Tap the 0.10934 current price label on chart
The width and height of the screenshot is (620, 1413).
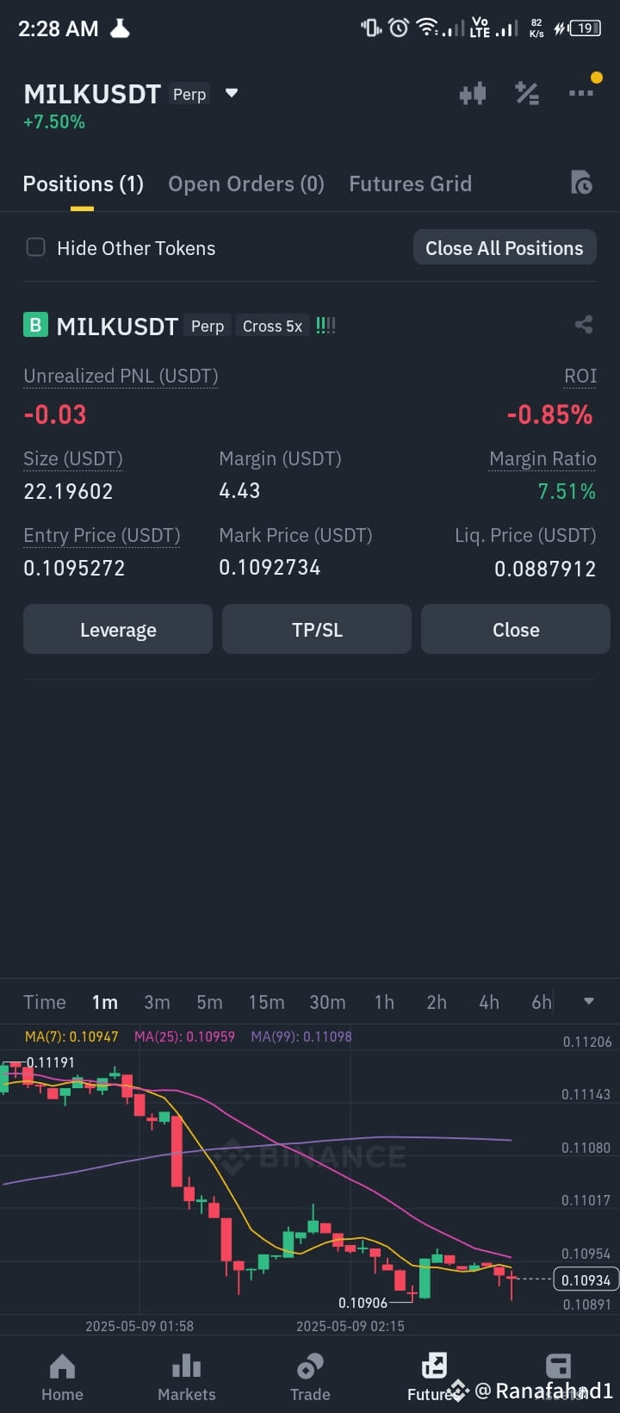(x=586, y=1279)
